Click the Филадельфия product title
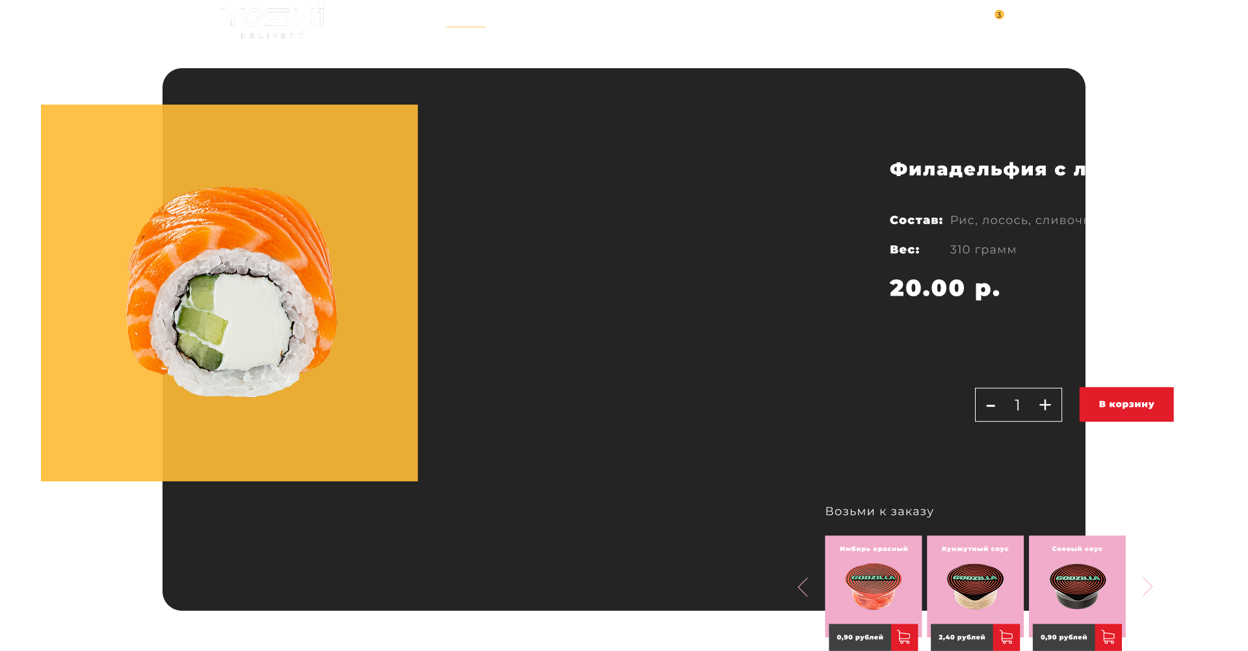This screenshot has height=651, width=1248. (x=987, y=170)
